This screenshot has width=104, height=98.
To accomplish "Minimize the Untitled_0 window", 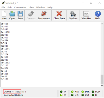I will pyautogui.click(x=83, y=3).
